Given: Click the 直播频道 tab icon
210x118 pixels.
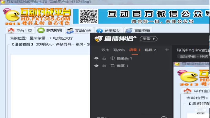Looking at the screenshot, I should click(129, 30).
